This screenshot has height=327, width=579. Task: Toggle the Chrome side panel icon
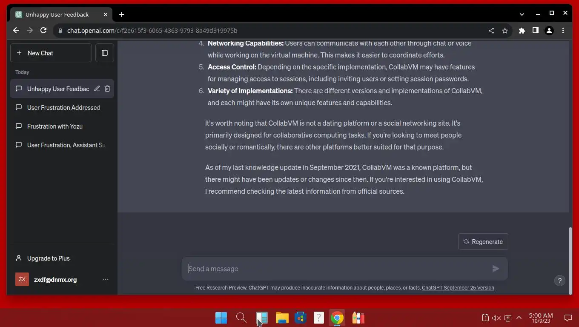(x=536, y=31)
